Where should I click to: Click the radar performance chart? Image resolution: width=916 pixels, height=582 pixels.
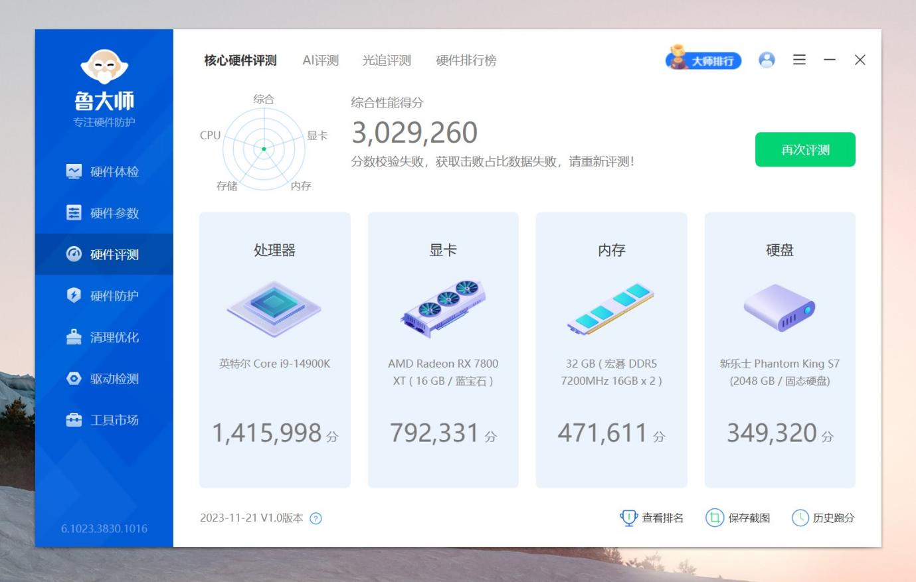pos(264,149)
